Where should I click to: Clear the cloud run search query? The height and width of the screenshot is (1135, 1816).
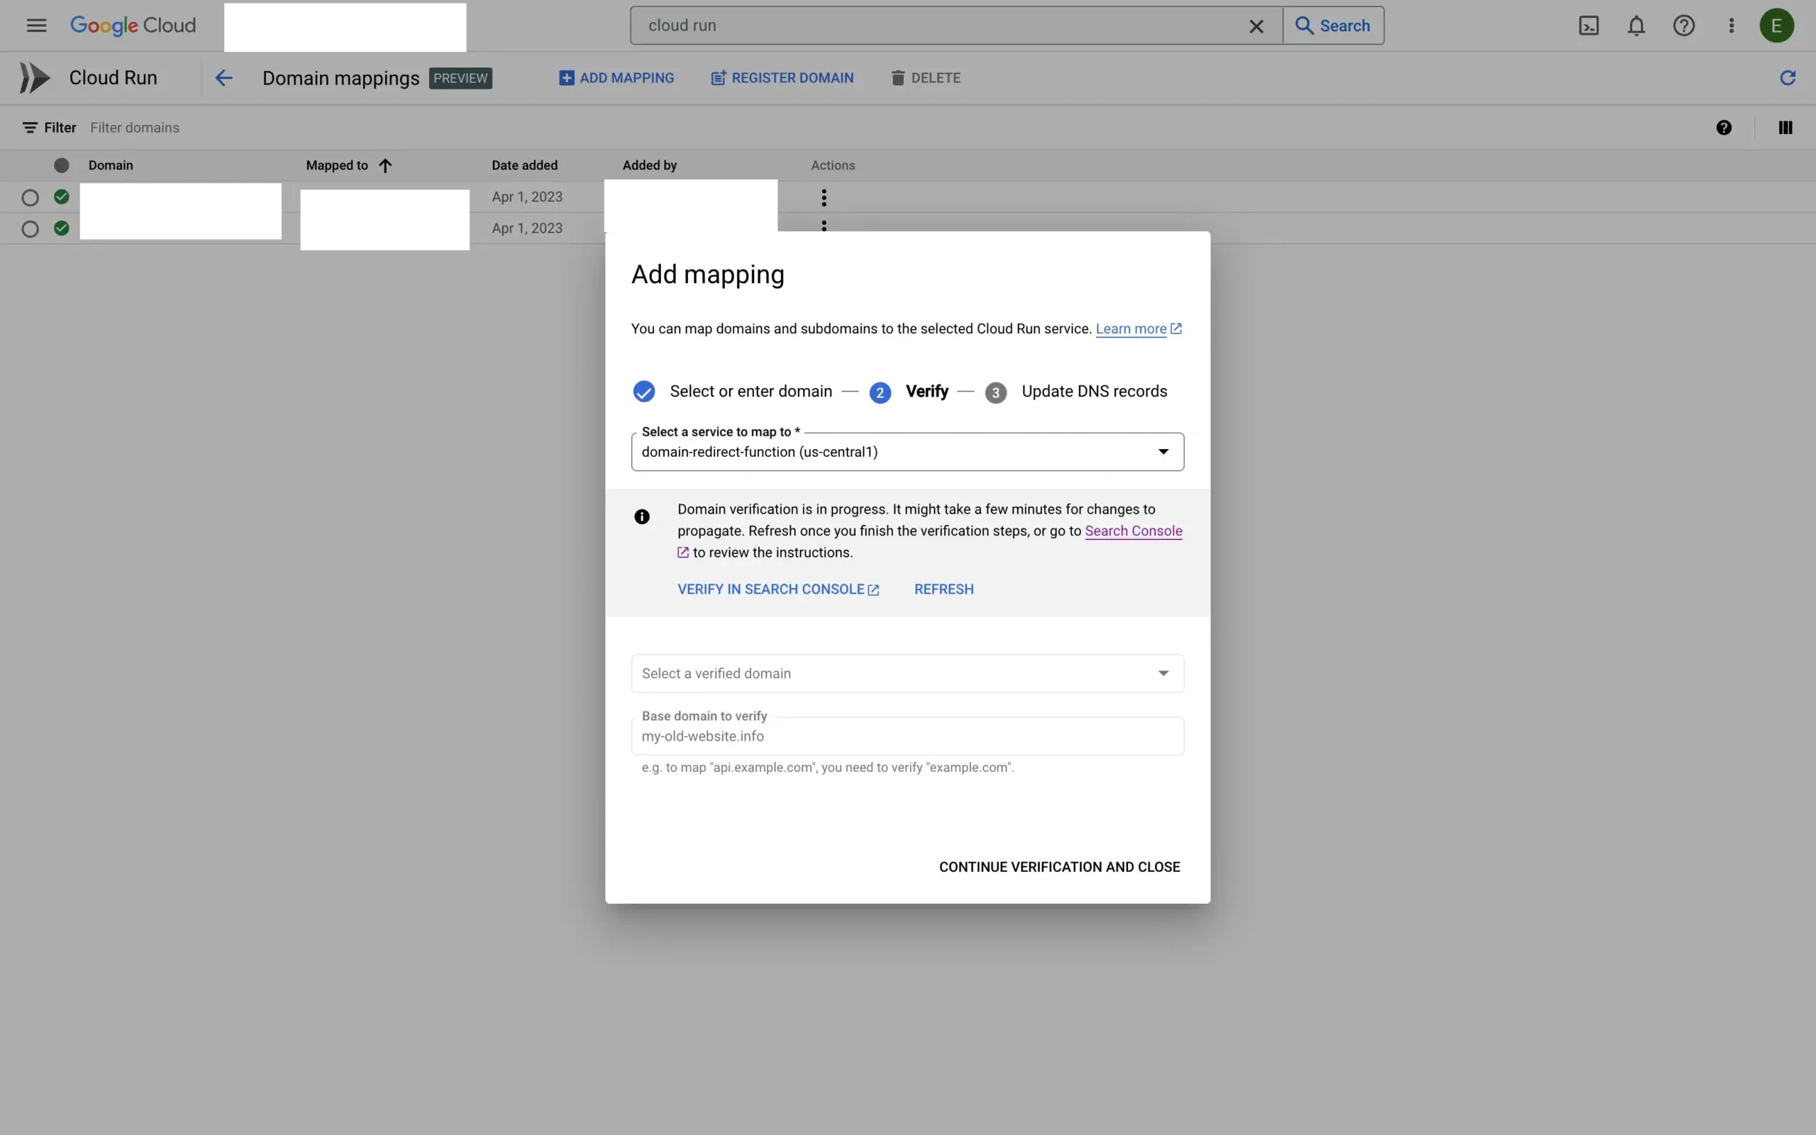tap(1256, 25)
